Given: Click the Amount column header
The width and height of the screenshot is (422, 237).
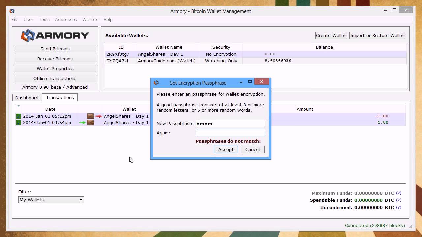Looking at the screenshot, I should tap(305, 109).
